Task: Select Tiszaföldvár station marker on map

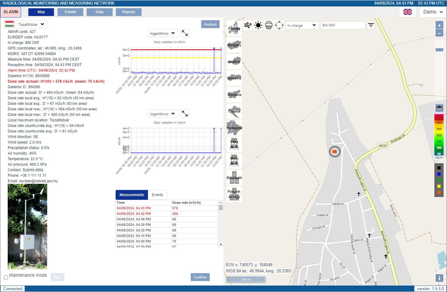Action: tap(334, 152)
